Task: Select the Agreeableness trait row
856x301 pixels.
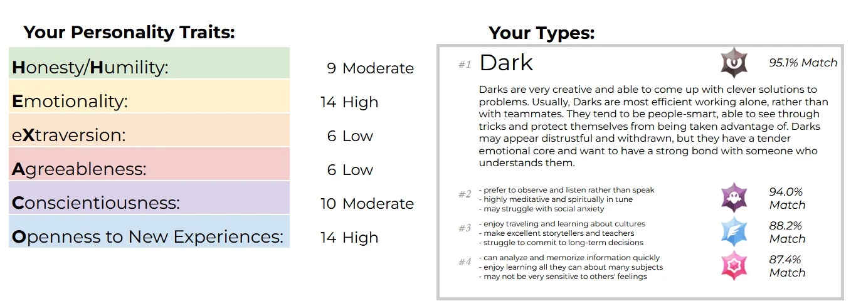Action: (149, 169)
